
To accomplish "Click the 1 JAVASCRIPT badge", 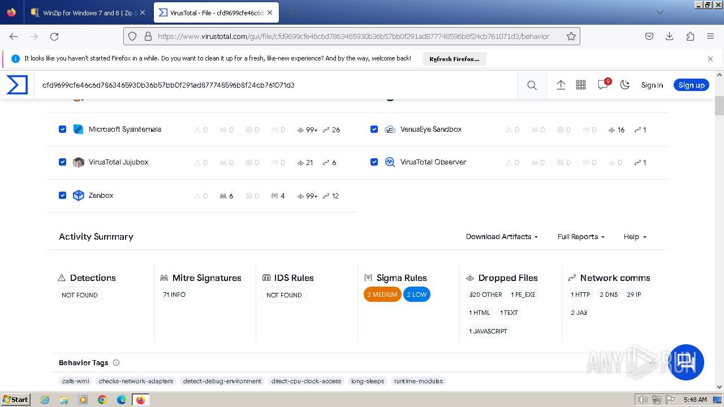I will [488, 331].
